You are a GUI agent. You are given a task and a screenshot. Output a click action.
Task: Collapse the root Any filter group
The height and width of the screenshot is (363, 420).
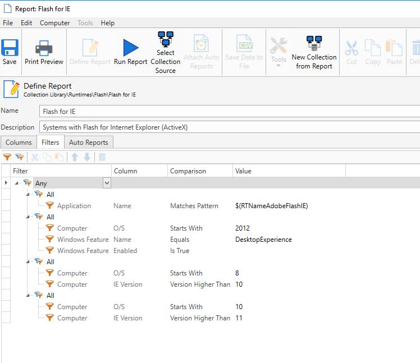[x=17, y=183]
